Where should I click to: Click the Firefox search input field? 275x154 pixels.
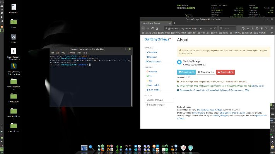point(228,28)
